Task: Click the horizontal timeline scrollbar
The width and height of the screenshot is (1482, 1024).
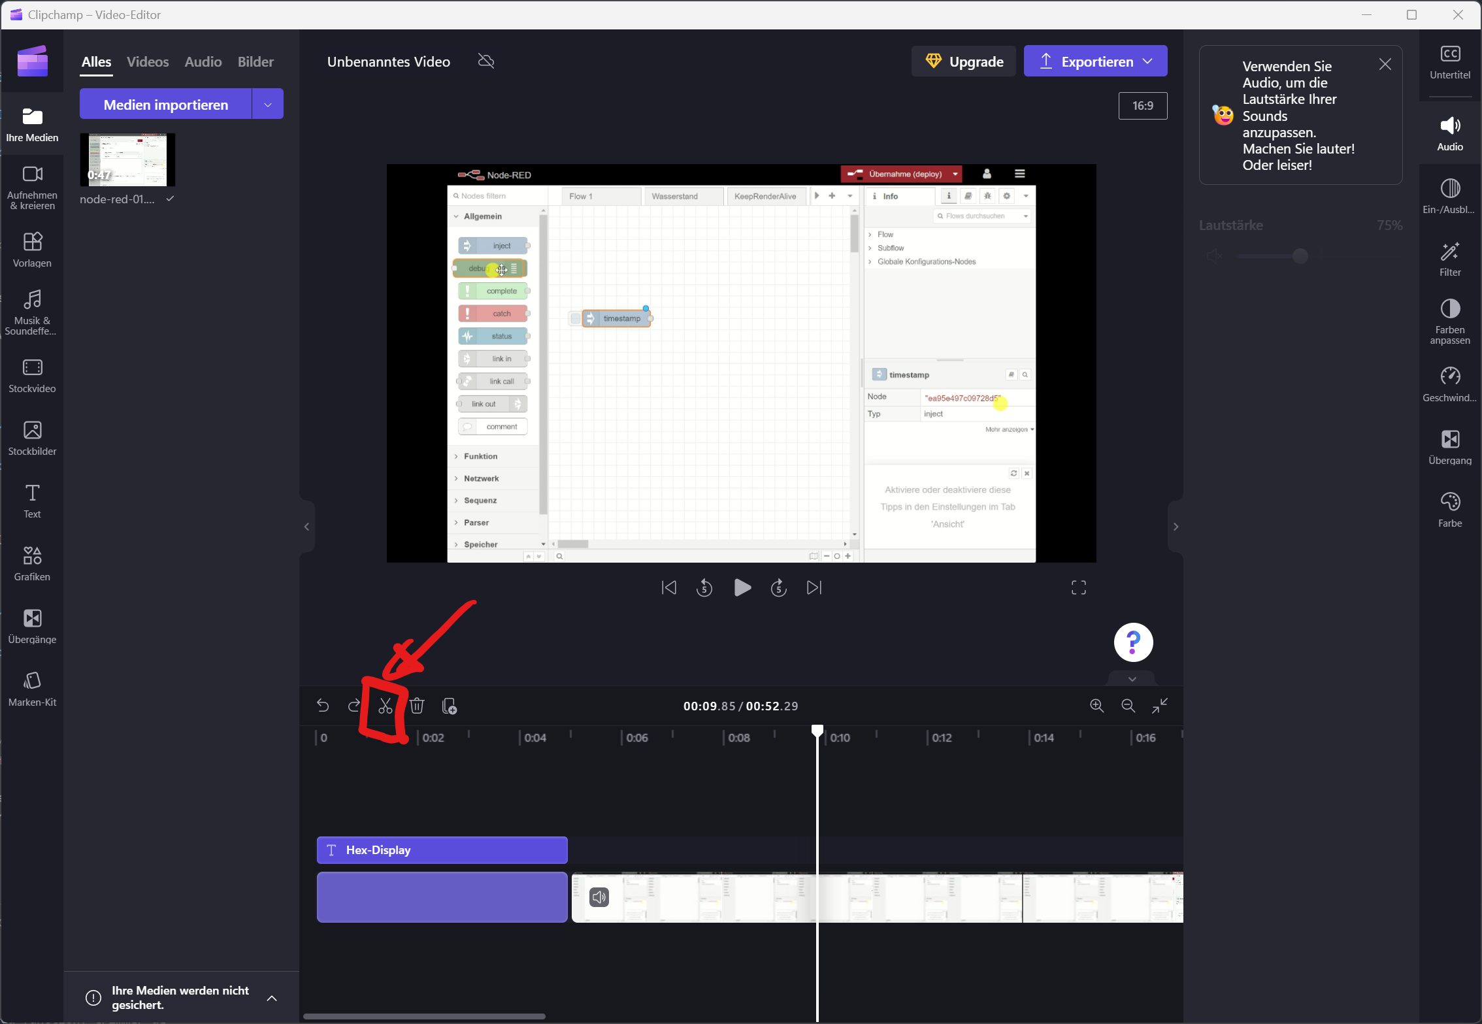Action: pyautogui.click(x=424, y=1016)
